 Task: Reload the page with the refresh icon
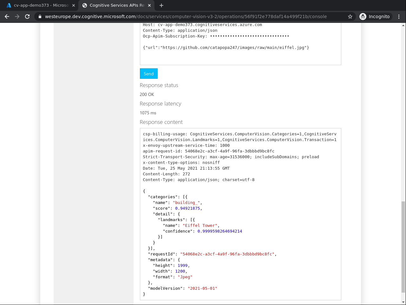click(x=27, y=17)
